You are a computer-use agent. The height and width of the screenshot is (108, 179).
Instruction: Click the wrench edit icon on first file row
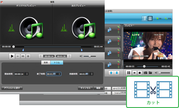click(x=118, y=27)
